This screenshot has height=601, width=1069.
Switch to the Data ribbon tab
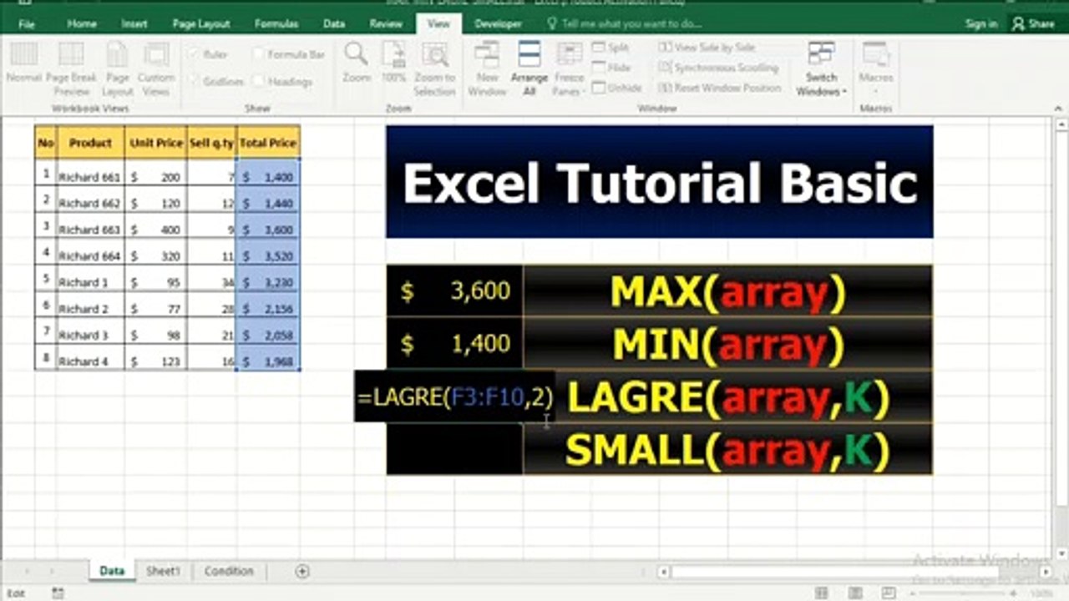tap(334, 24)
